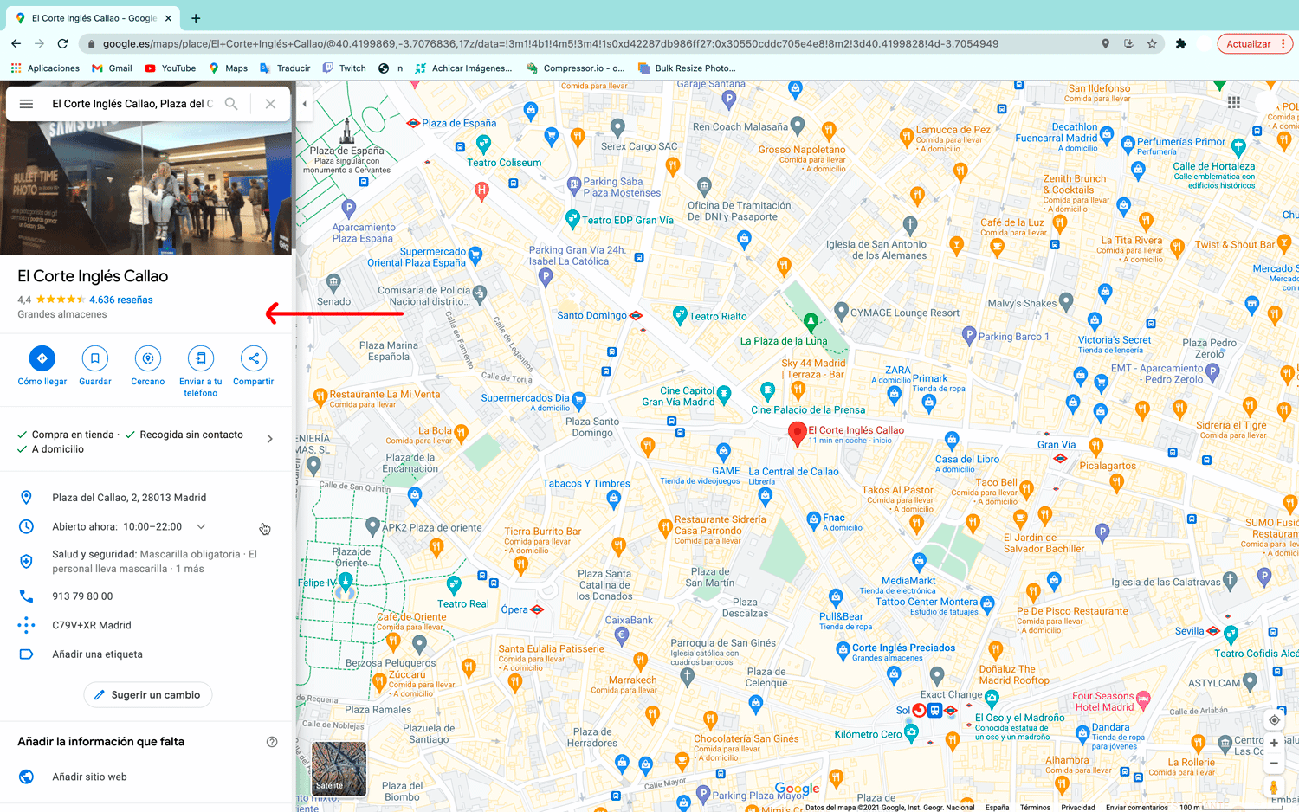
Task: Open the Maps bookmark
Action: click(x=228, y=68)
